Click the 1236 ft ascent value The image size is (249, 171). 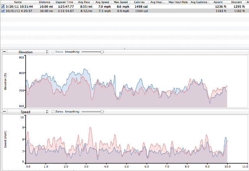[221, 7]
